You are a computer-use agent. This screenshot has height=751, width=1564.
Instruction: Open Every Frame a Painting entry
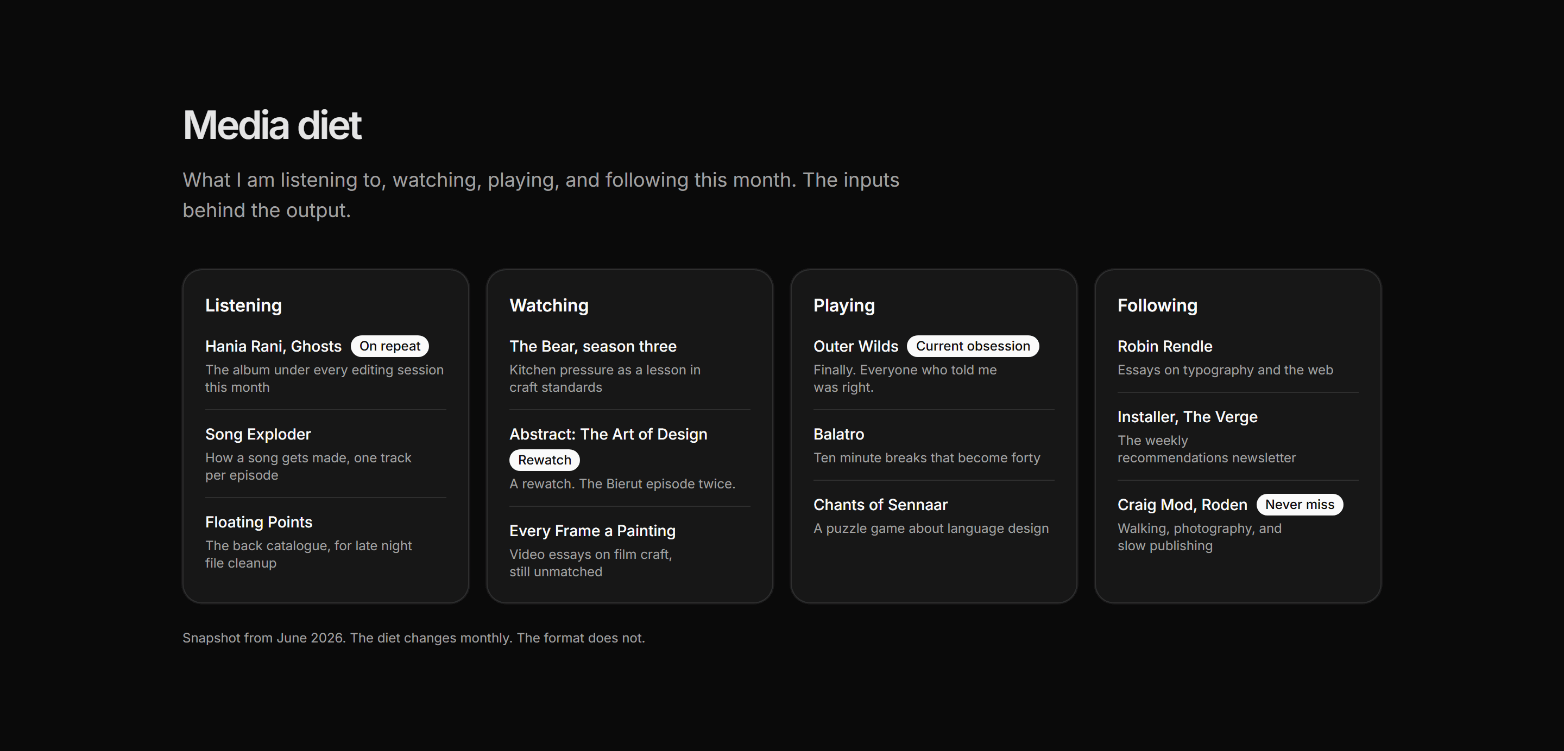(592, 531)
